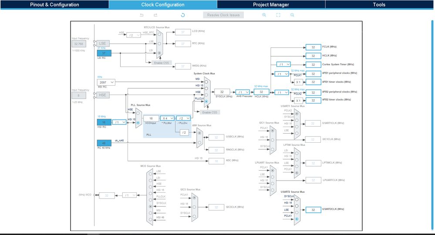Image resolution: width=435 pixels, height=235 pixels.
Task: Click the fit-to-screen icon
Action: pyautogui.click(x=278, y=15)
